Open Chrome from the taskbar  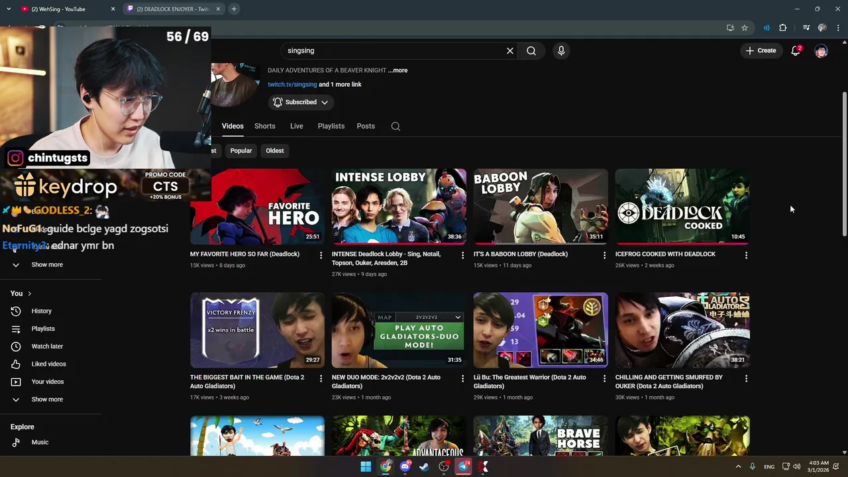(385, 466)
